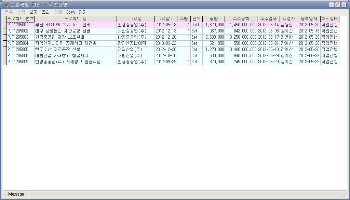Click the 작성자 column header

click(288, 19)
